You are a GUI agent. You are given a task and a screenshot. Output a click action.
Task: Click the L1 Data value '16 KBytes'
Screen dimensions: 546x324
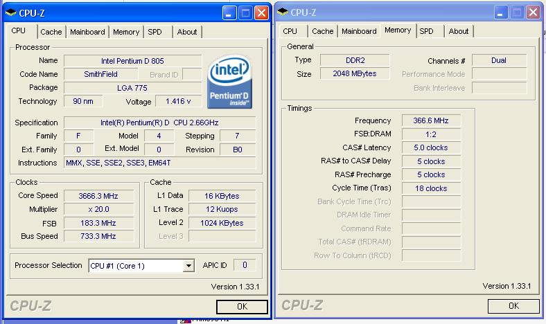coord(222,196)
